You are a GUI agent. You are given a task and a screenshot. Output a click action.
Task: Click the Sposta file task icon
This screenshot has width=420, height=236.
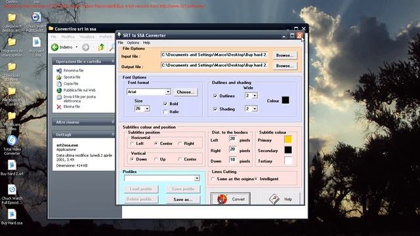point(59,77)
